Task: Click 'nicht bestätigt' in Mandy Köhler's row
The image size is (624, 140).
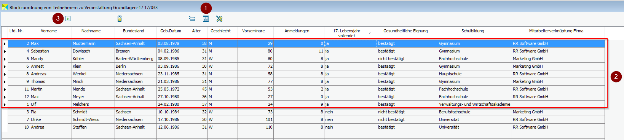Action: click(x=407, y=59)
